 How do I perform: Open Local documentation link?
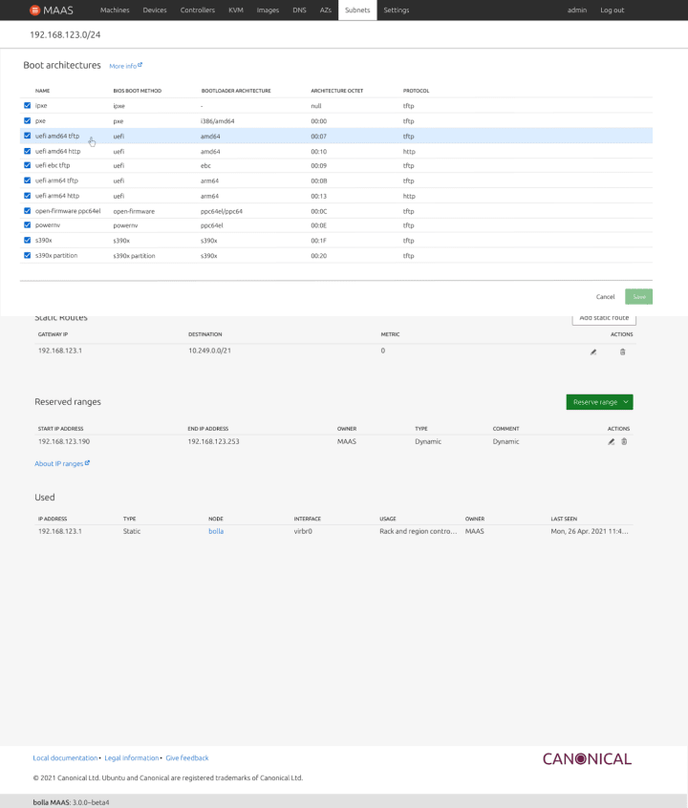tap(65, 758)
